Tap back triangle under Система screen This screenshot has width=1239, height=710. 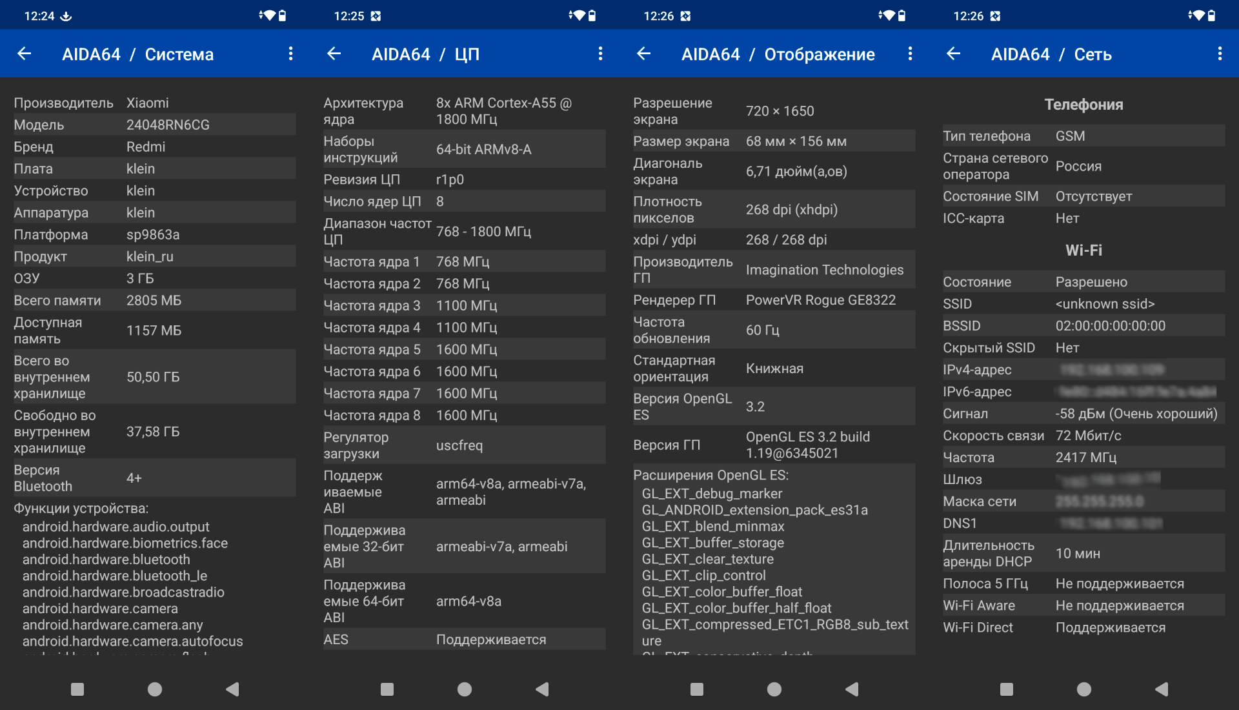tap(232, 689)
